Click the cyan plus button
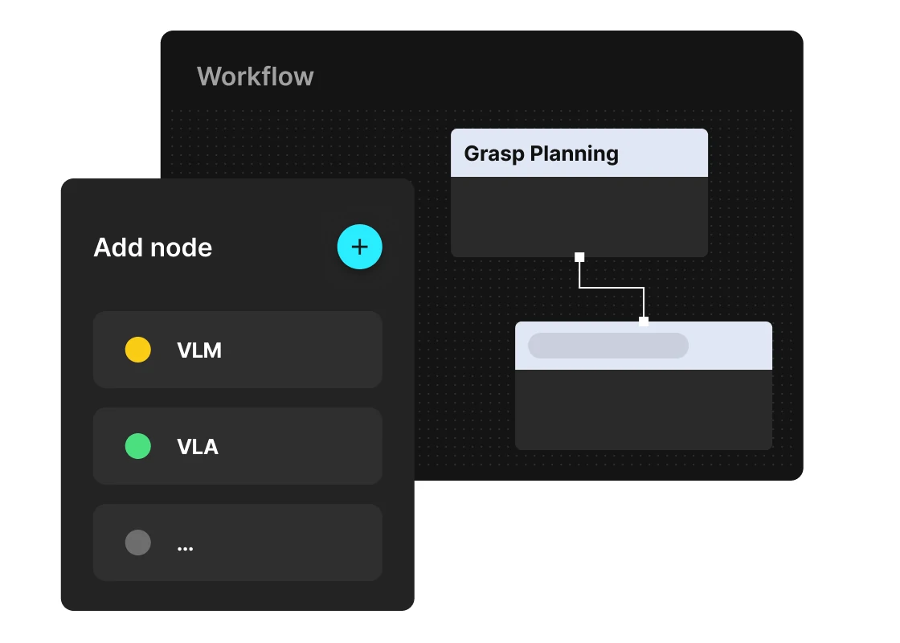The height and width of the screenshot is (643, 900). coord(359,247)
